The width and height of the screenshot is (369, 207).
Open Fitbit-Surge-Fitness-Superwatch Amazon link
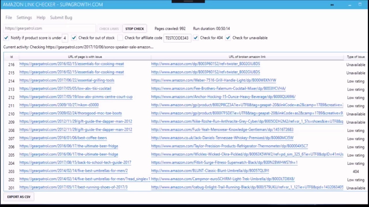click(x=224, y=162)
